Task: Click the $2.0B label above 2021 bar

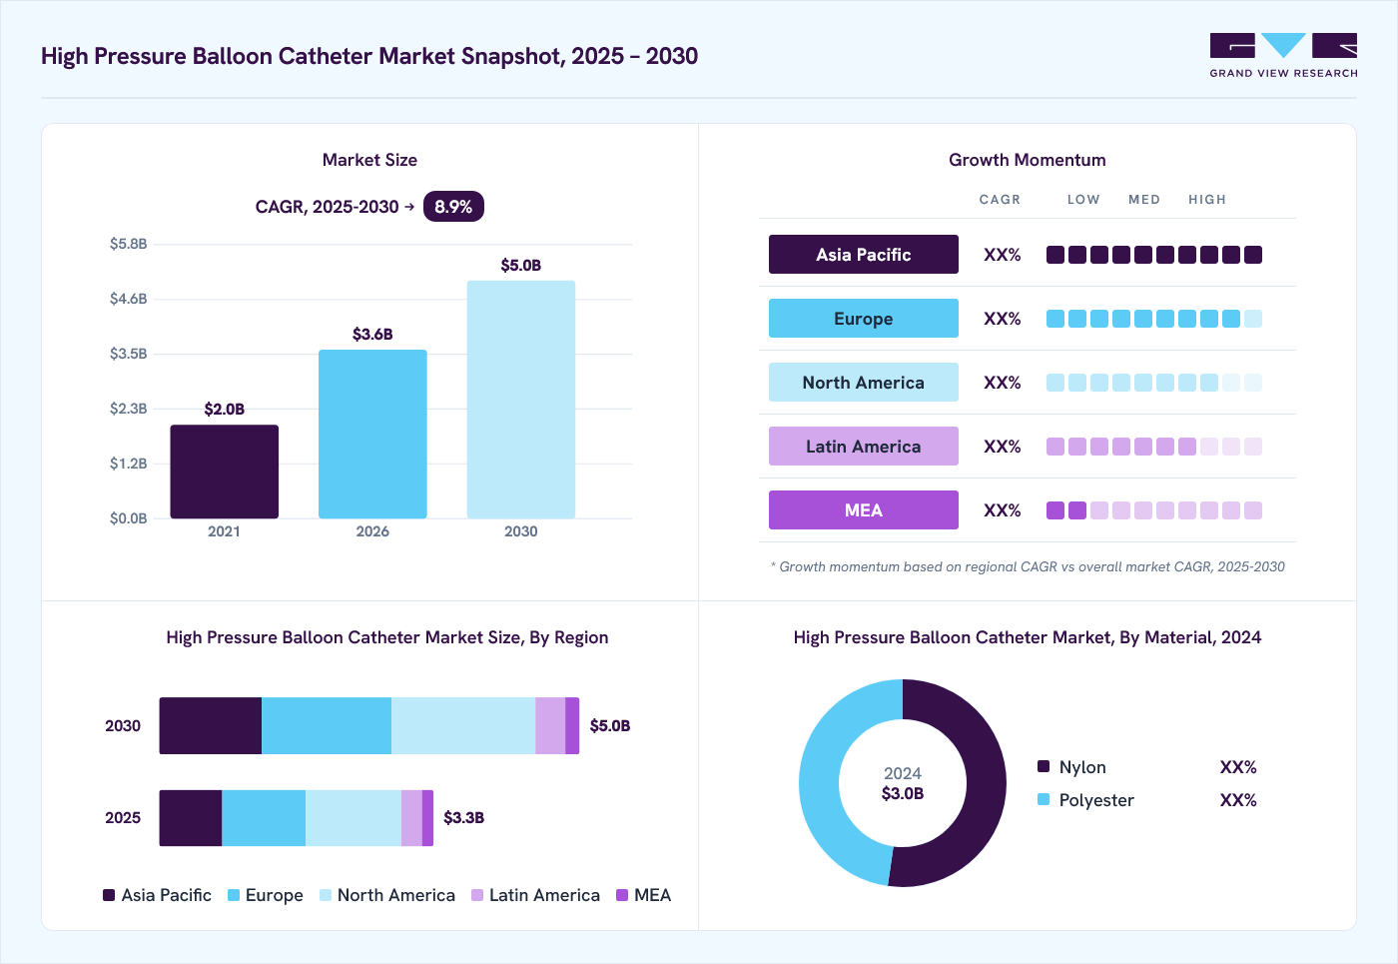Action: click(224, 409)
